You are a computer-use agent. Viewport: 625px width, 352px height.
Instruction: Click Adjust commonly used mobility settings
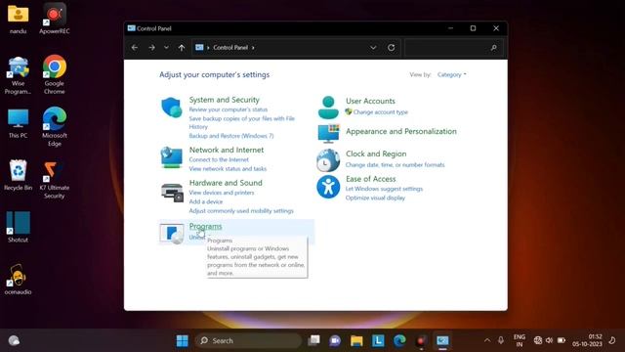[241, 211]
